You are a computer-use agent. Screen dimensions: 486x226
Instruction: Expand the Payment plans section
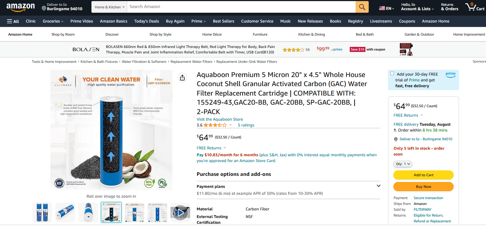379,186
